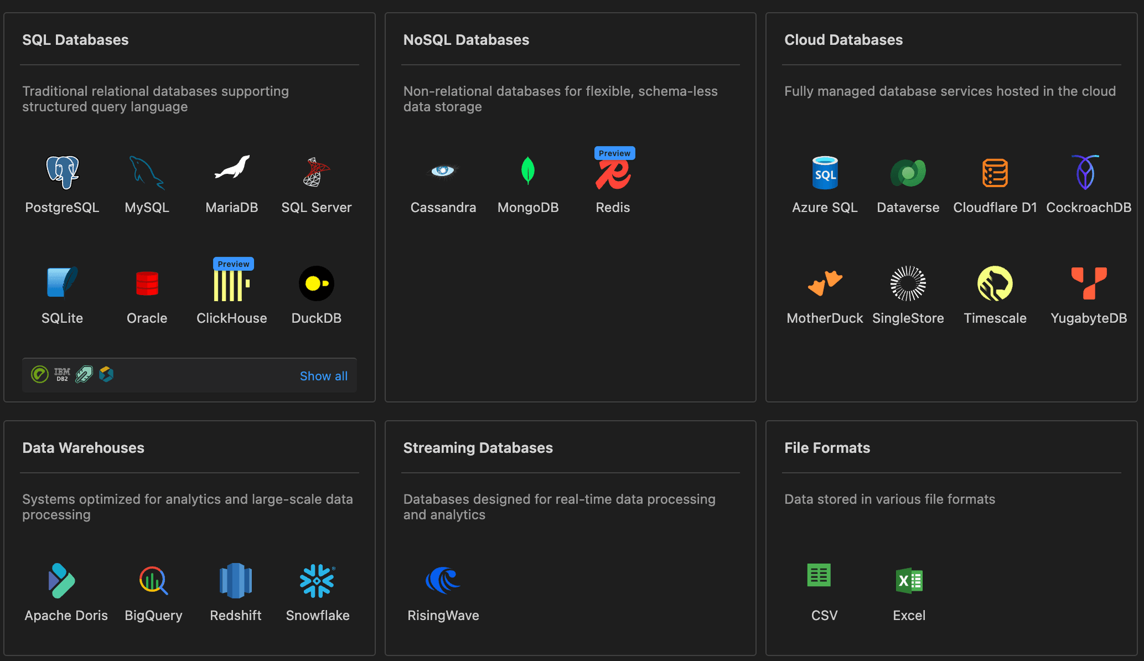Select the Excel file format icon
This screenshot has width=1144, height=661.
909,581
